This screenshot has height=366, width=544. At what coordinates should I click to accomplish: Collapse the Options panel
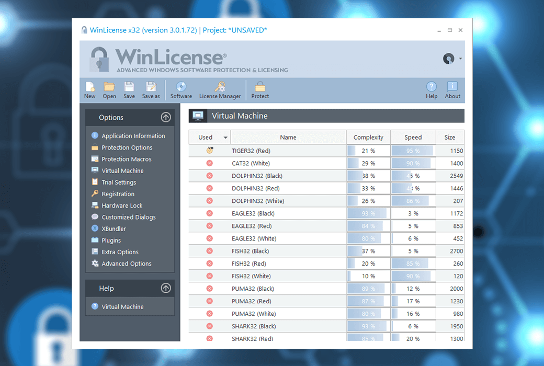(166, 117)
